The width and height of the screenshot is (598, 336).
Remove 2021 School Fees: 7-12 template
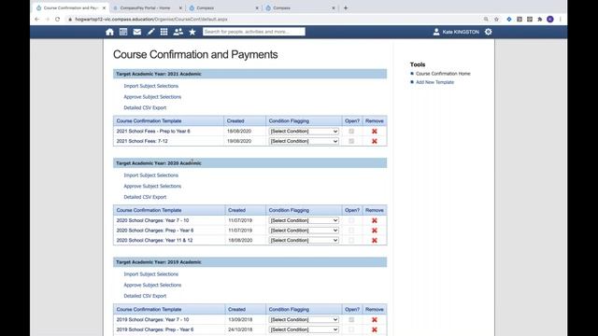[x=375, y=141]
